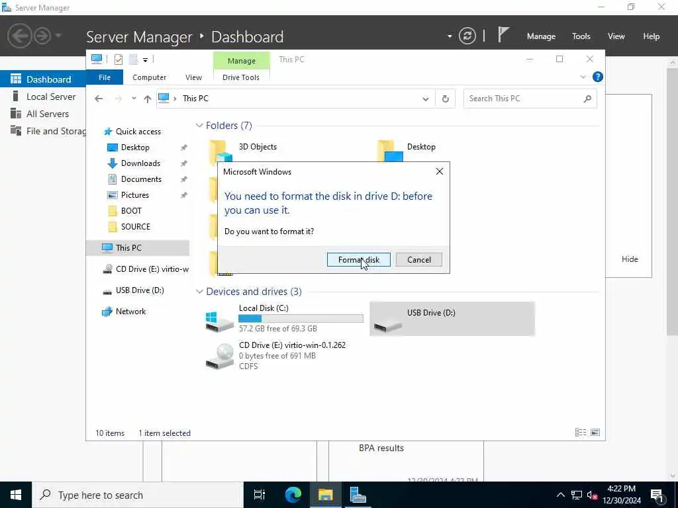
Task: Collapse the Explorer ribbon chevron
Action: 583,77
